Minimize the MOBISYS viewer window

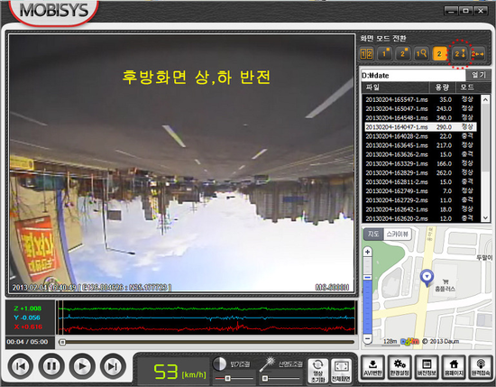[x=452, y=11]
